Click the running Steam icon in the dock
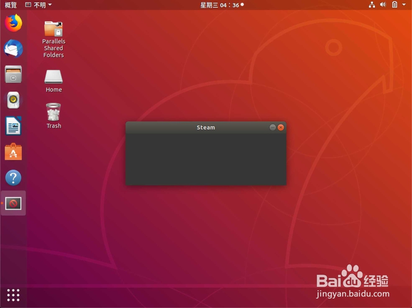 [x=13, y=203]
